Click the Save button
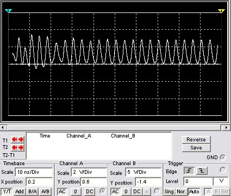This screenshot has height=196, width=231. coord(196,148)
